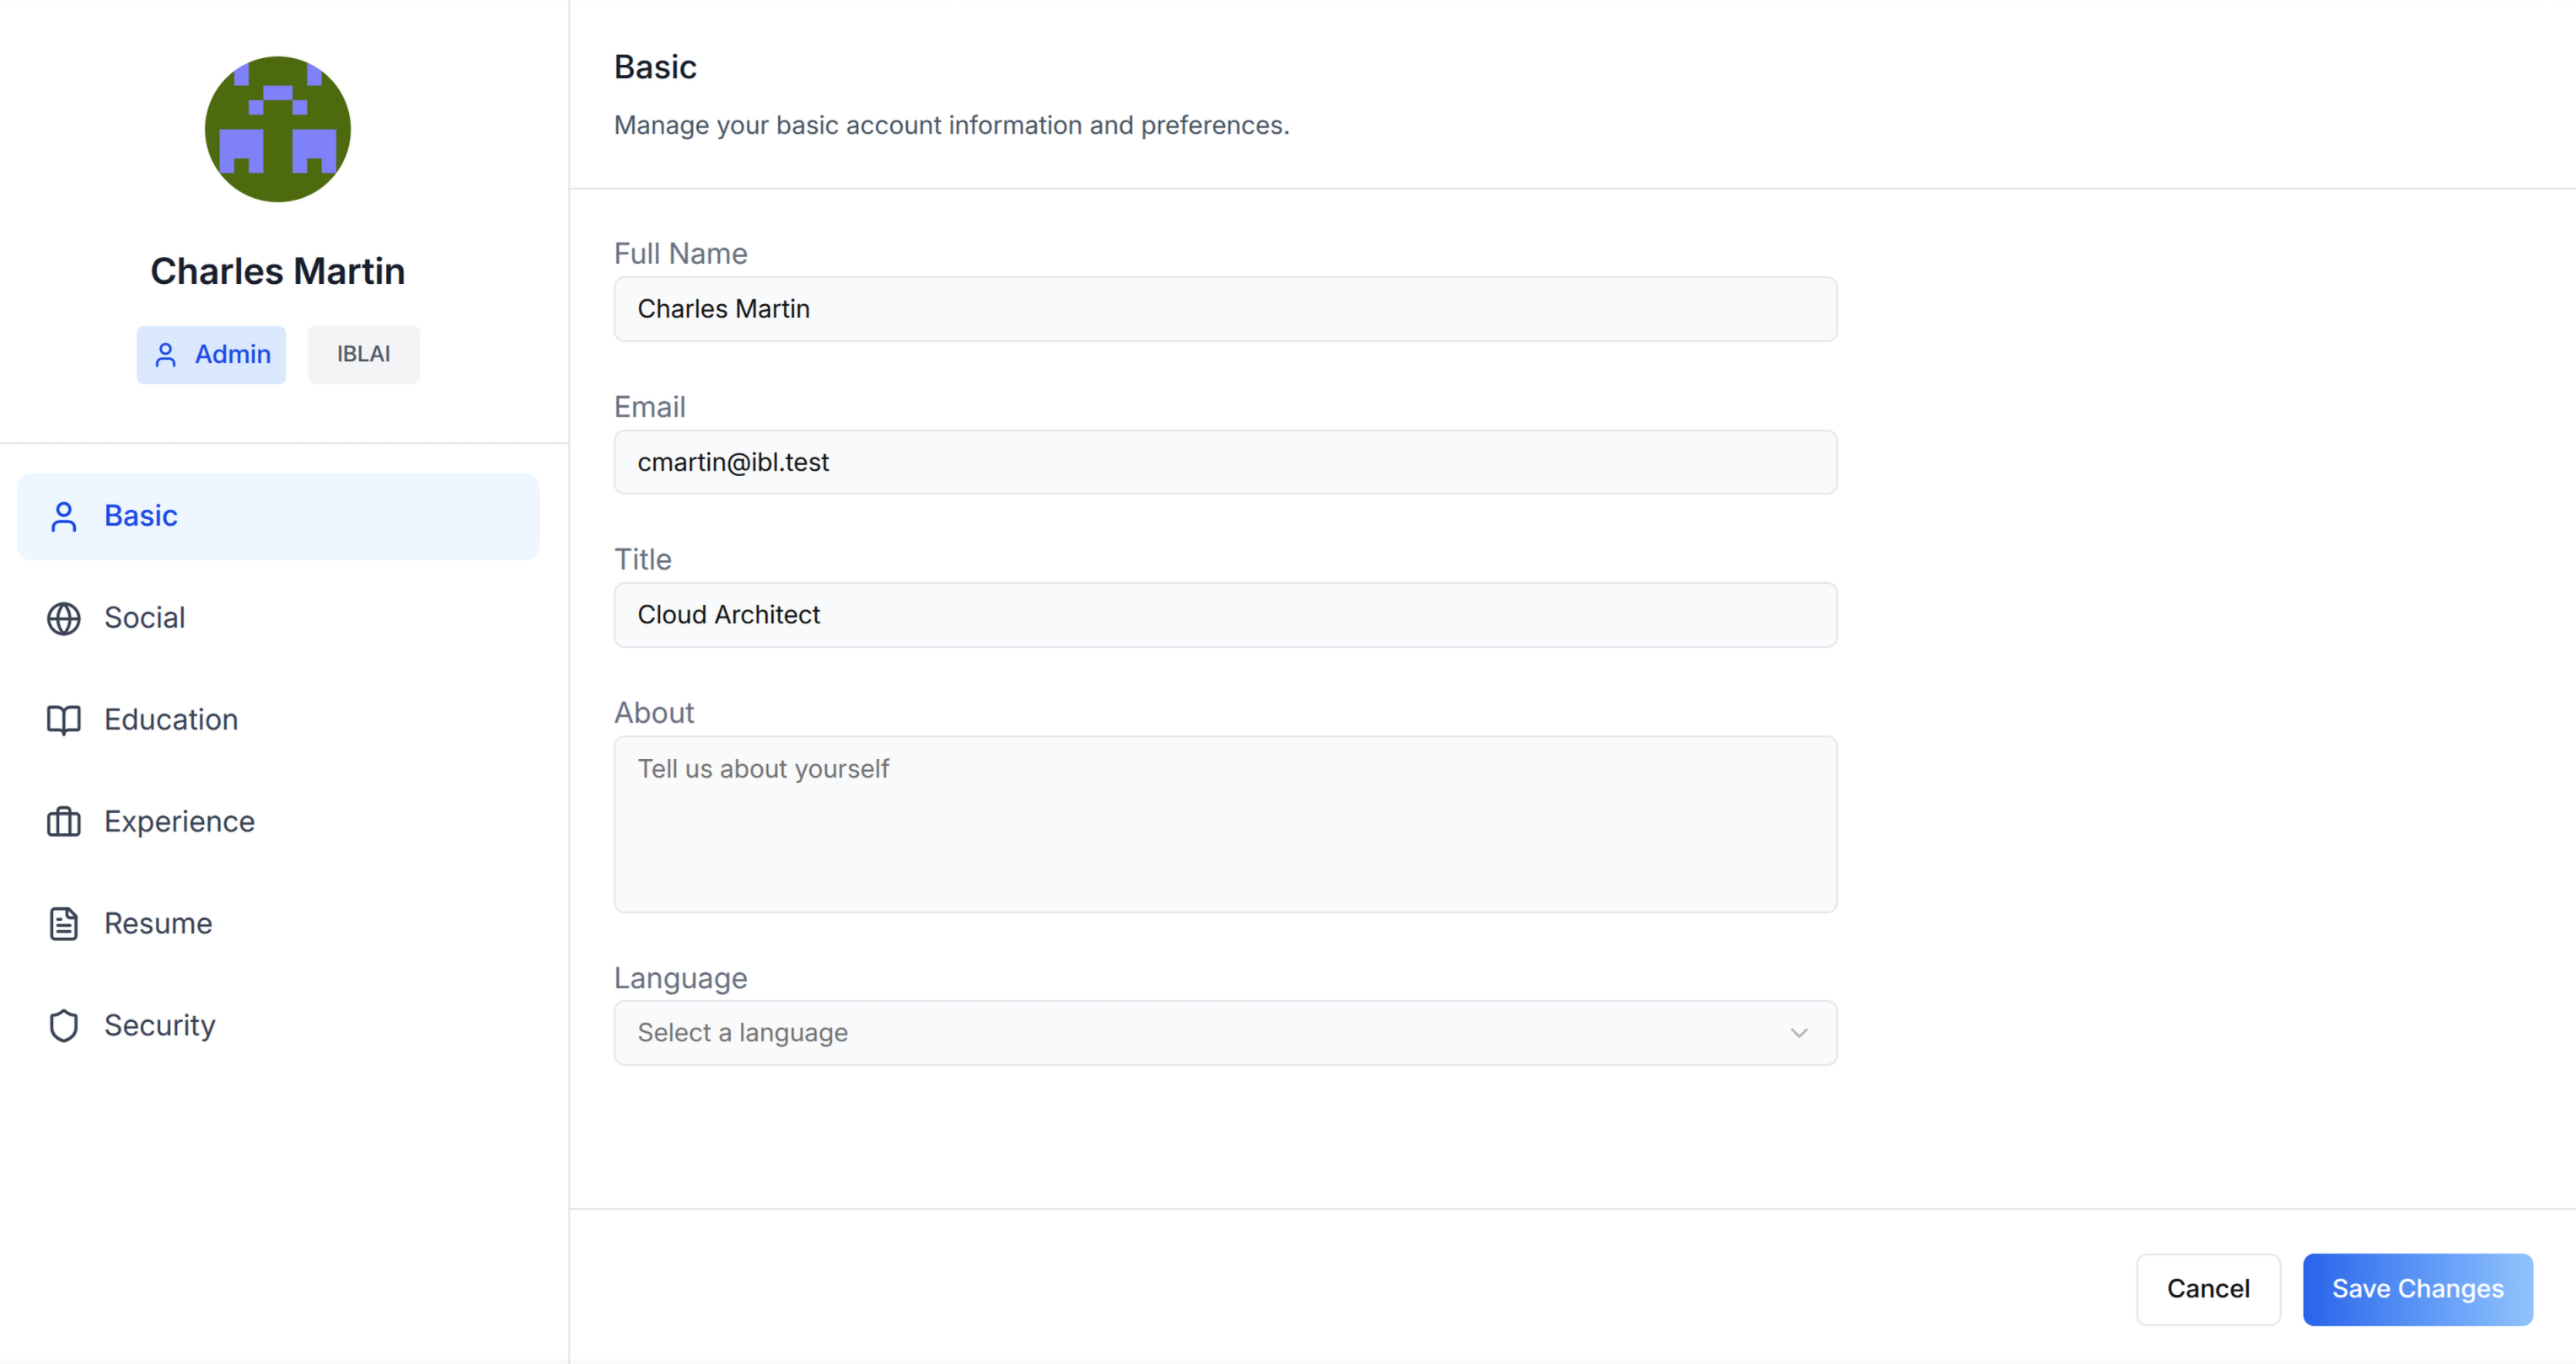Click the Save Changes button
This screenshot has height=1364, width=2576.
pyautogui.click(x=2418, y=1289)
